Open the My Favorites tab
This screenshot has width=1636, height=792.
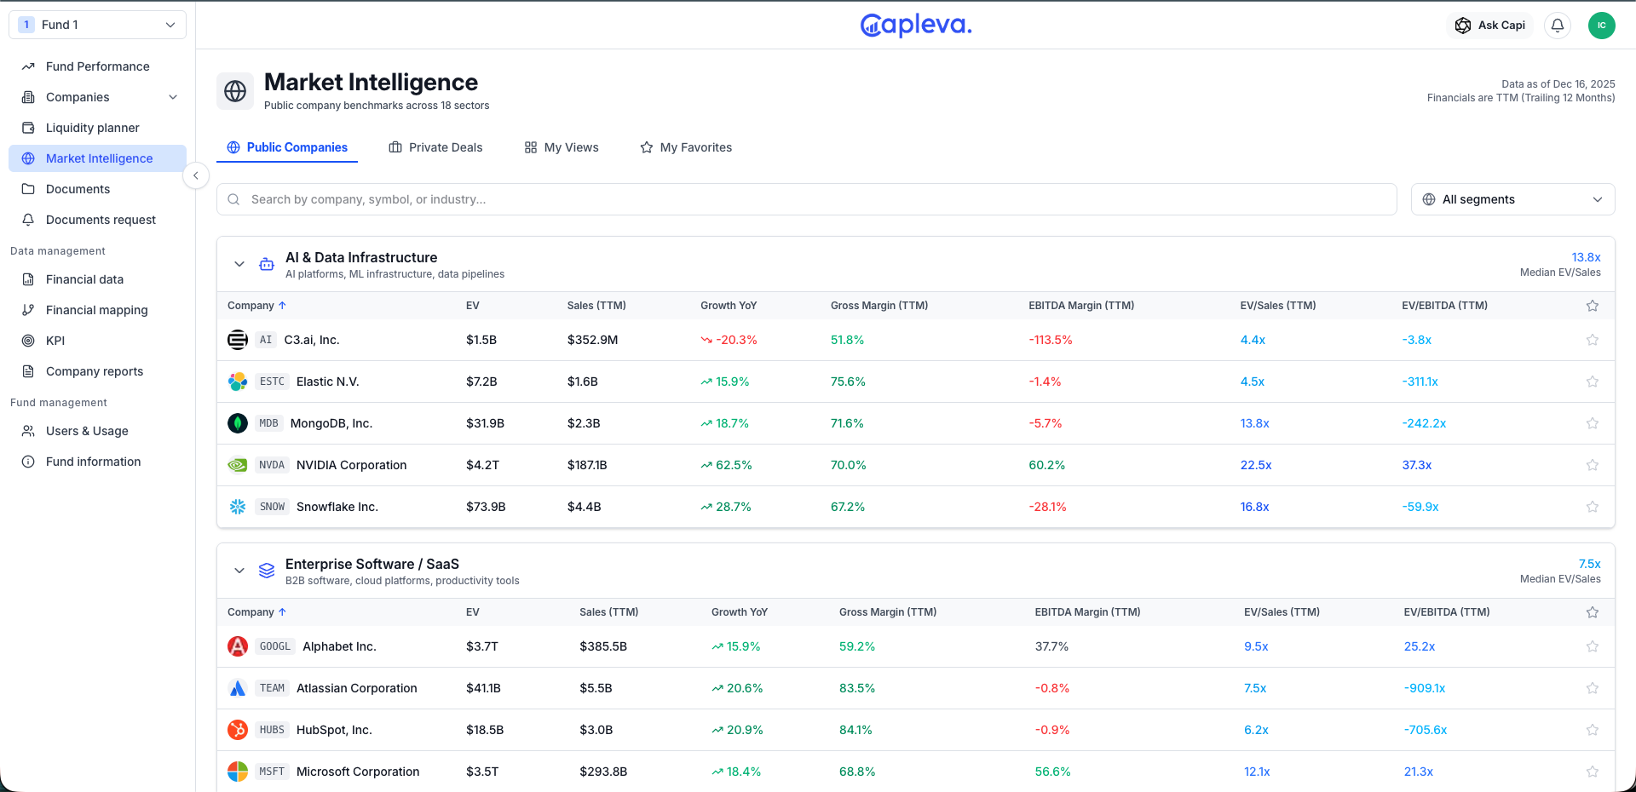(x=686, y=147)
